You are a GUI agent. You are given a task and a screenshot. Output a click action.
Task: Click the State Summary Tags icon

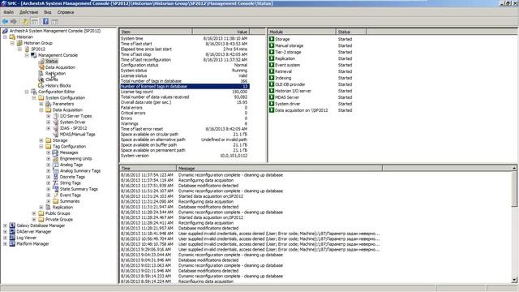56,189
